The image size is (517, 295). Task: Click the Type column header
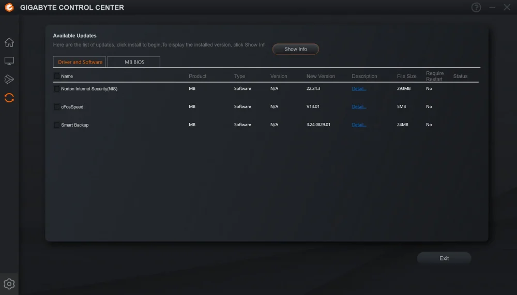pos(239,76)
